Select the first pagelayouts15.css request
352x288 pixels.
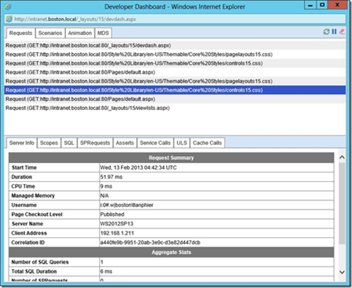pos(175,54)
